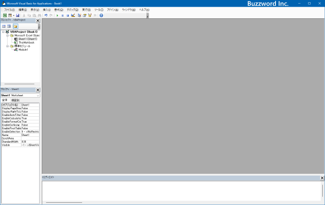Open the デバッグ menu
This screenshot has height=205, width=325.
tap(72, 10)
